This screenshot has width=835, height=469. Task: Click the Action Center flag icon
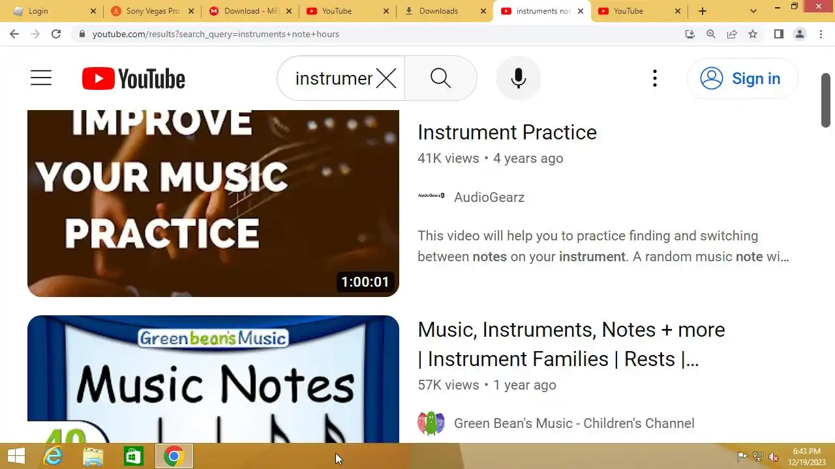(x=742, y=457)
